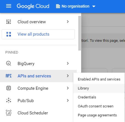Click the Compute Engine chip icon
125x122 pixels.
(x=9, y=88)
